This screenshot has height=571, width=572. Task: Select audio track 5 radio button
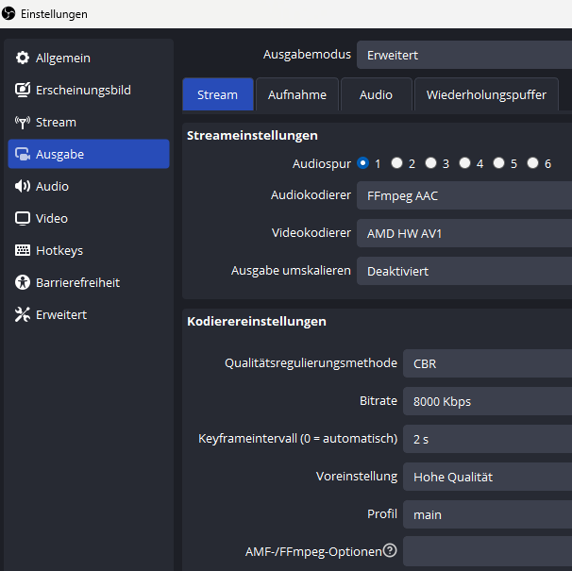pyautogui.click(x=498, y=162)
